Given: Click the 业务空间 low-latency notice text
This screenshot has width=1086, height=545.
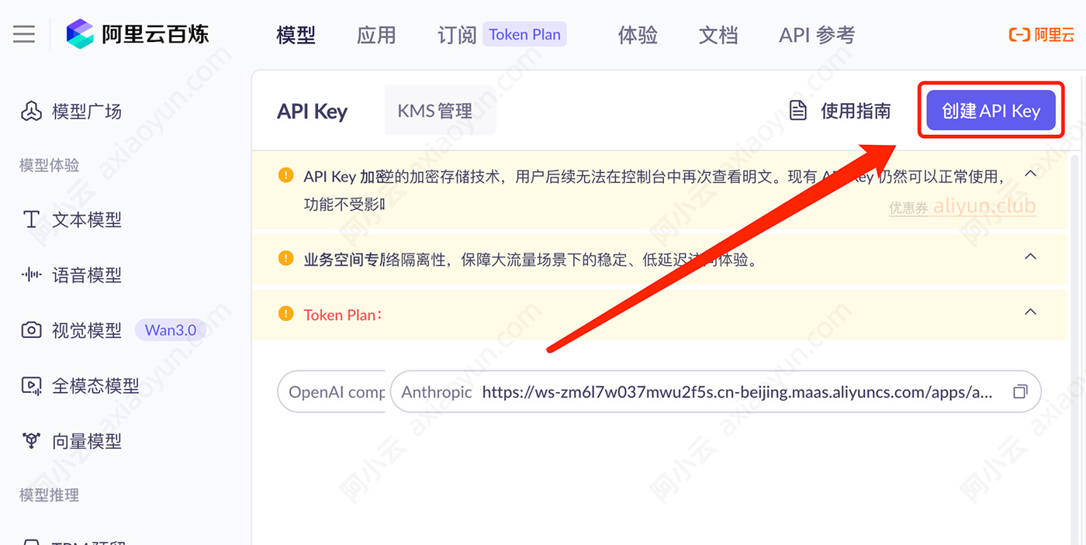Looking at the screenshot, I should click(x=531, y=259).
